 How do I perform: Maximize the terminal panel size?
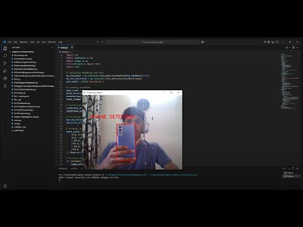click(294, 168)
